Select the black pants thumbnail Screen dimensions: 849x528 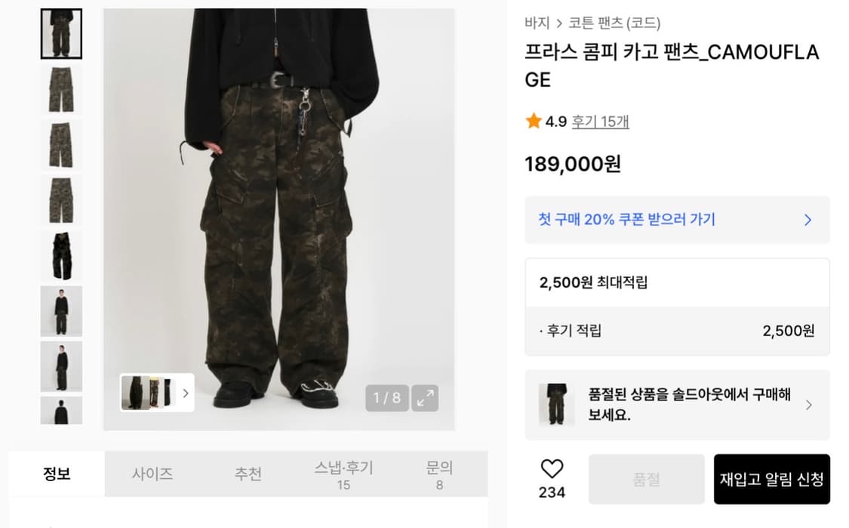tap(61, 255)
